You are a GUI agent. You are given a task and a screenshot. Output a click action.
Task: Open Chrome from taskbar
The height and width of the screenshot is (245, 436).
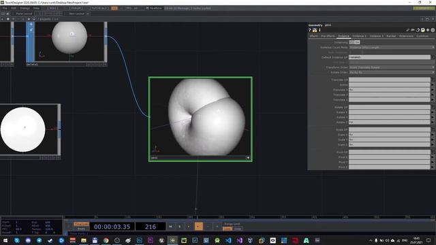point(106,240)
